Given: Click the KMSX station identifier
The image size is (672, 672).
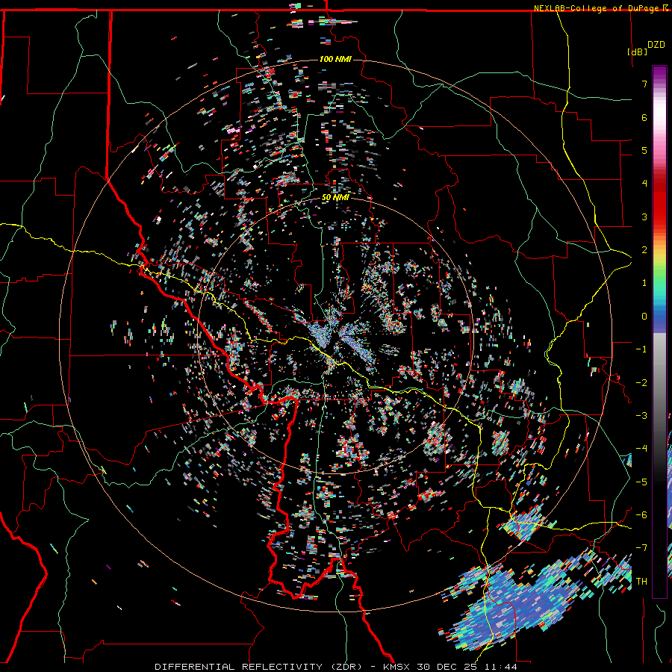Looking at the screenshot, I should click(397, 667).
